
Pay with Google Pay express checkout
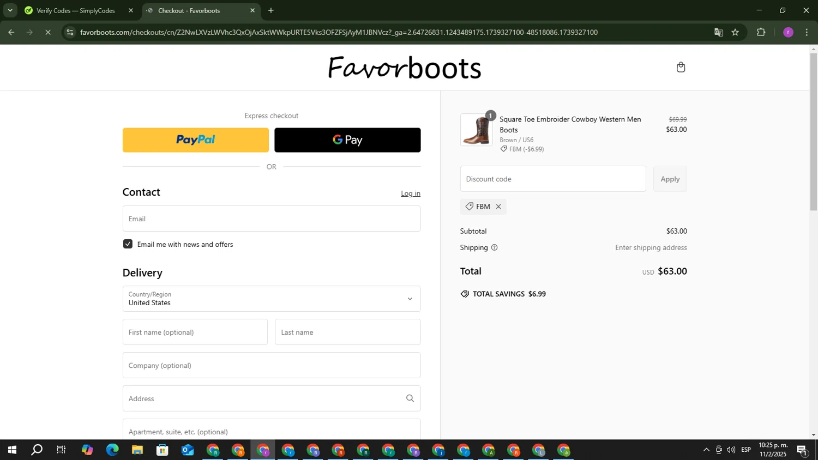(x=347, y=140)
